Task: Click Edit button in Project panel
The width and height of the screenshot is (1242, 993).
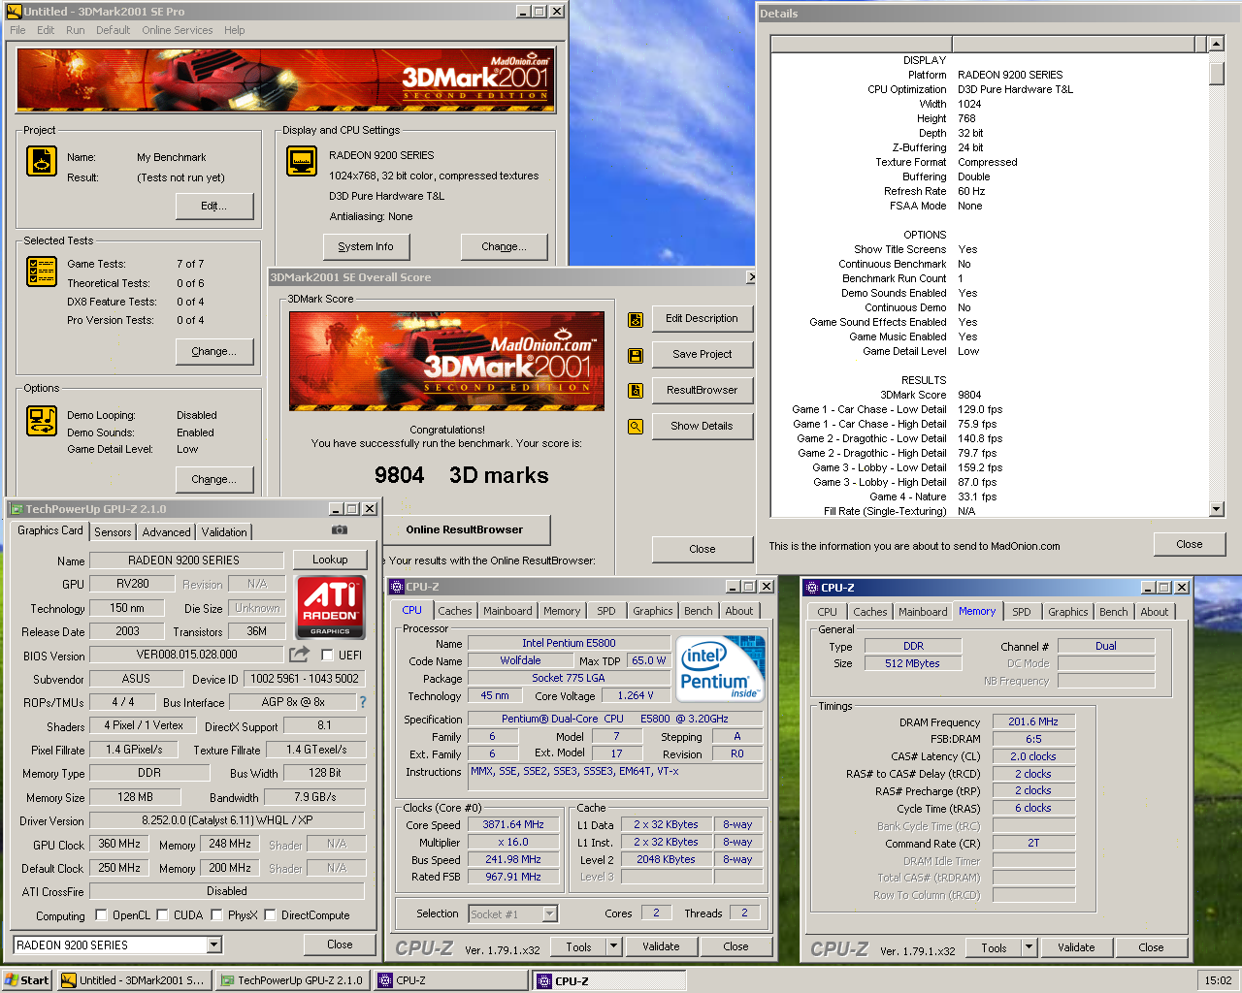Action: pos(214,206)
